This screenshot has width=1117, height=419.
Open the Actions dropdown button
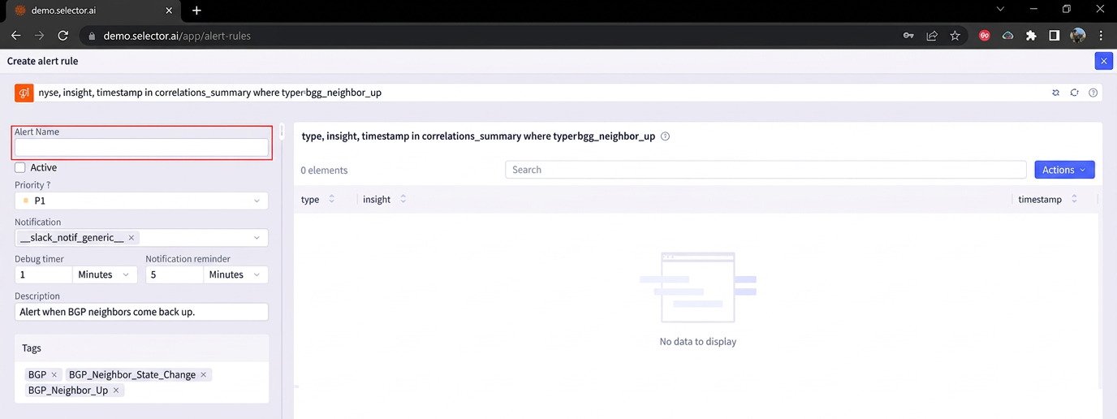coord(1064,170)
